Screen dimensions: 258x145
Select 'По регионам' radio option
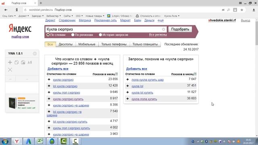tap(73, 35)
